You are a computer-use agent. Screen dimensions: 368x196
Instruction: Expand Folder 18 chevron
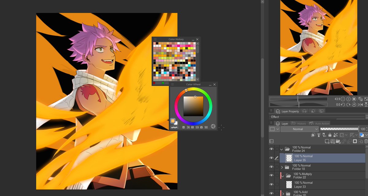click(x=282, y=167)
